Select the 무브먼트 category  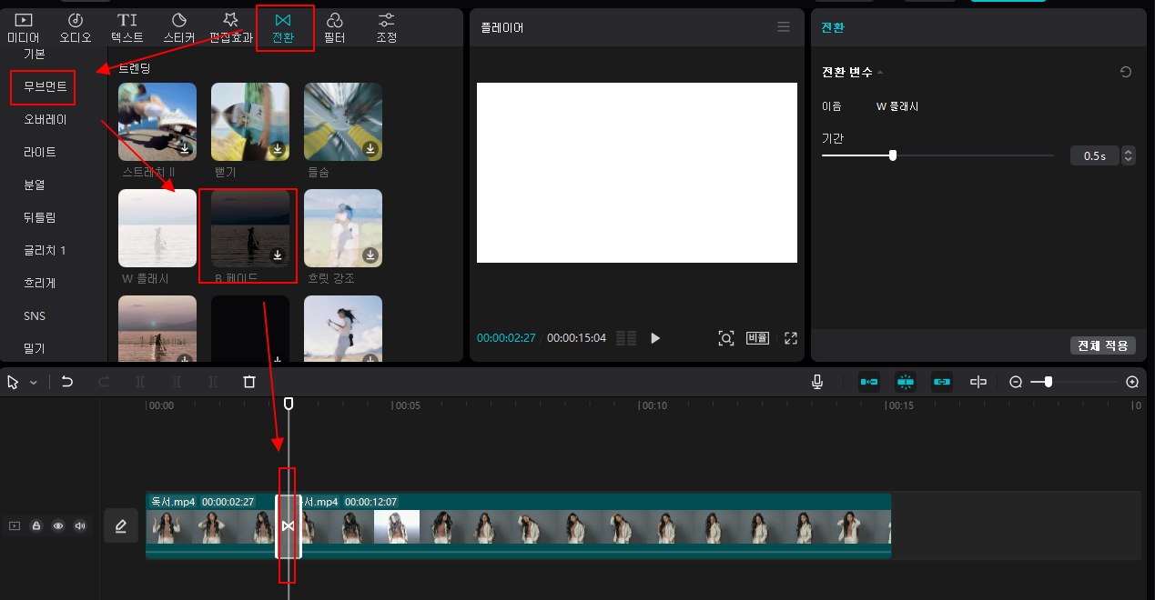click(x=46, y=86)
